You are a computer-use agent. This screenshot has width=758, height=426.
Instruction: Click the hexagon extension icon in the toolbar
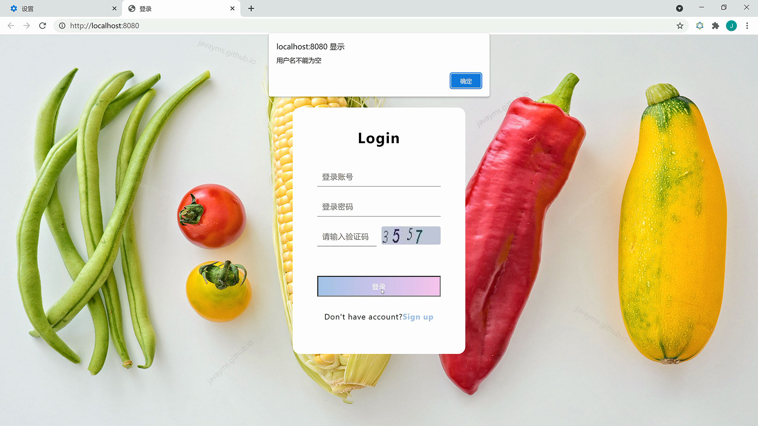pos(700,26)
